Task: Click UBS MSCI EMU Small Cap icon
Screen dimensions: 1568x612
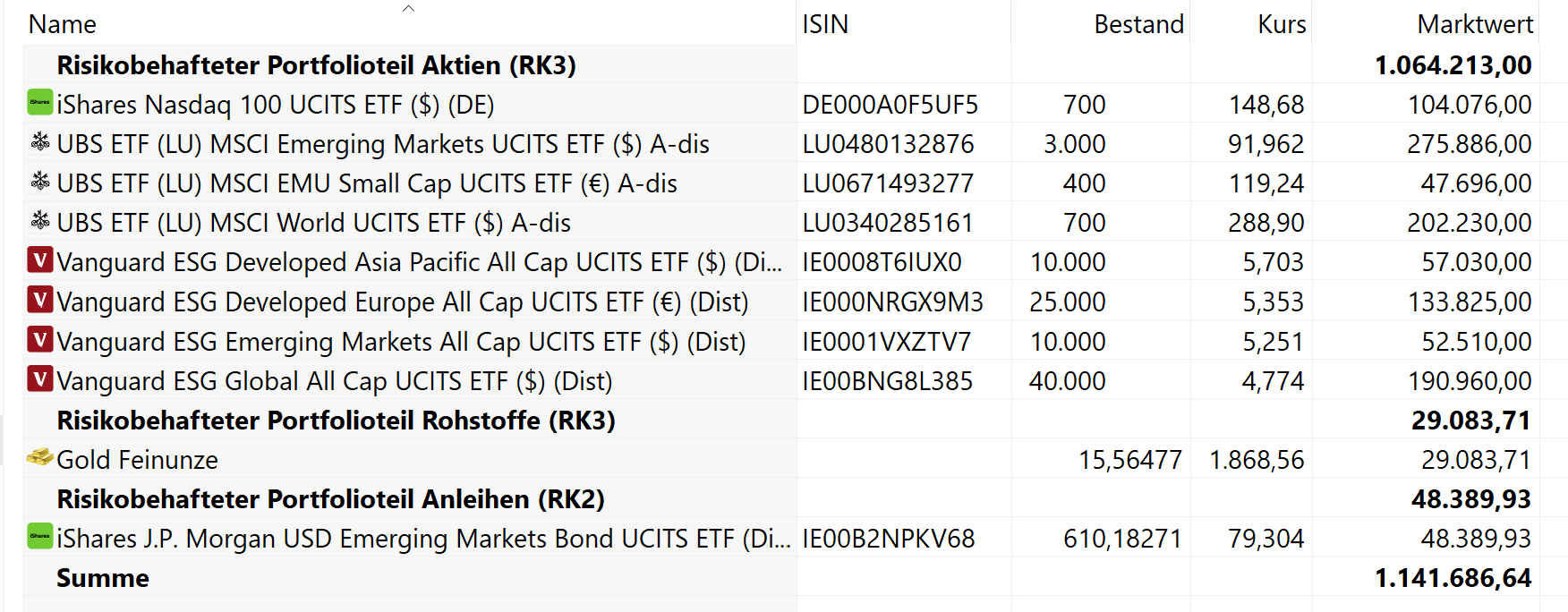Action: pyautogui.click(x=40, y=181)
